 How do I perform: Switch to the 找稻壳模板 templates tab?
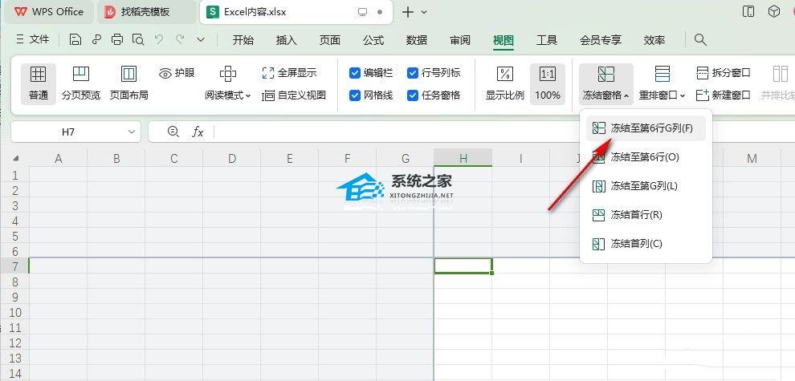147,12
